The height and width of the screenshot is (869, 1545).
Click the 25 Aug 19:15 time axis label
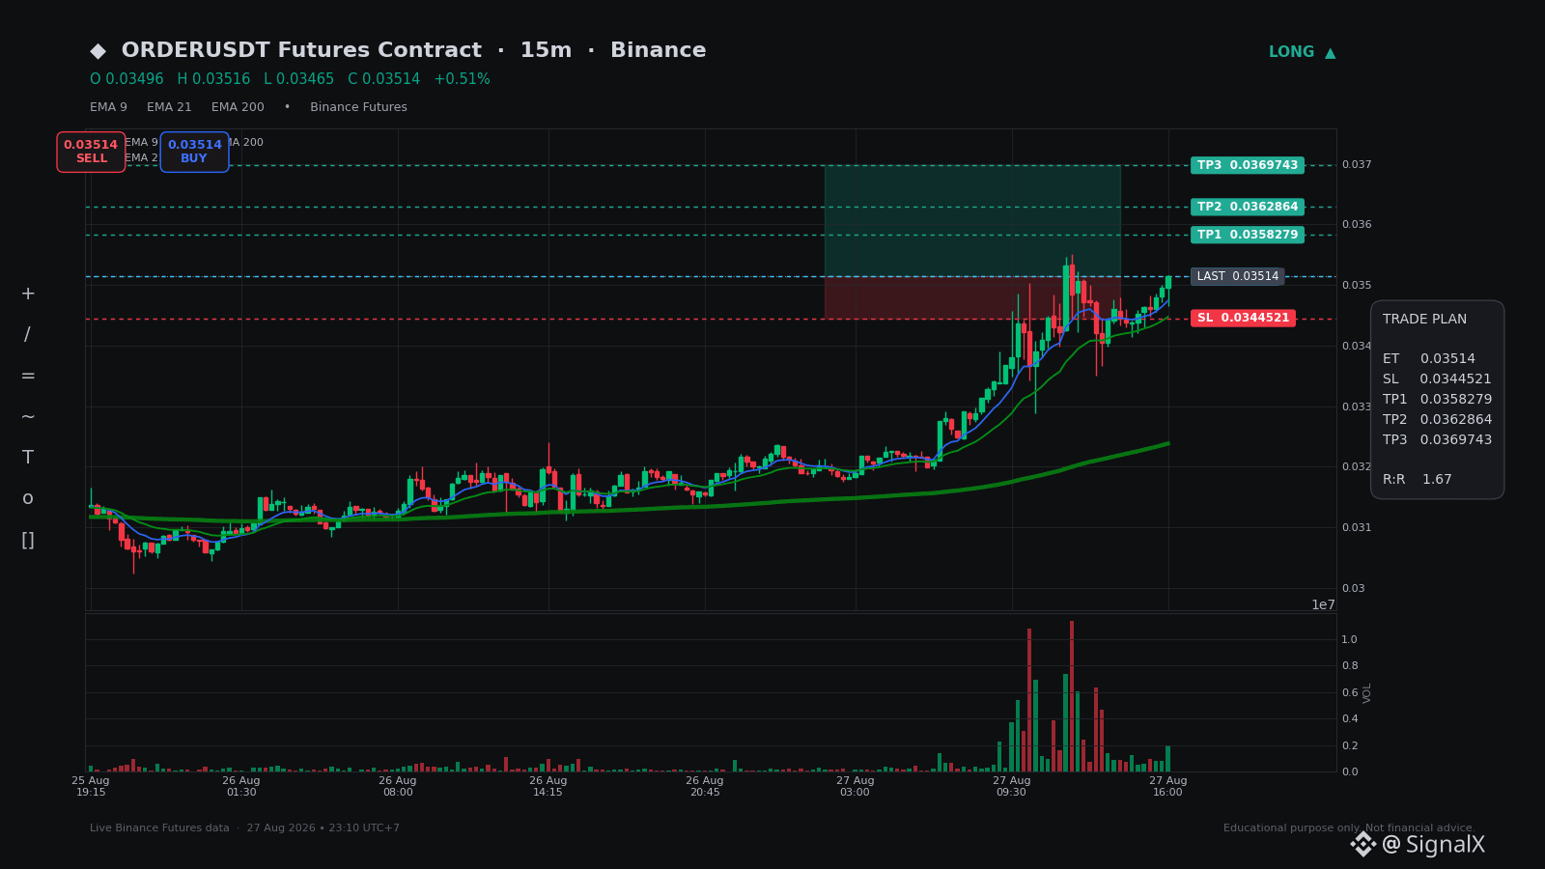(91, 786)
